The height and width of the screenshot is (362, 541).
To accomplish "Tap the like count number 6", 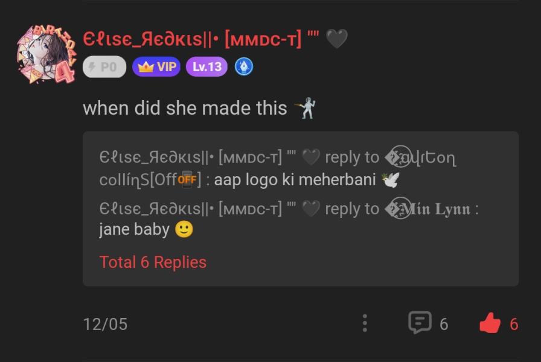I will point(514,324).
